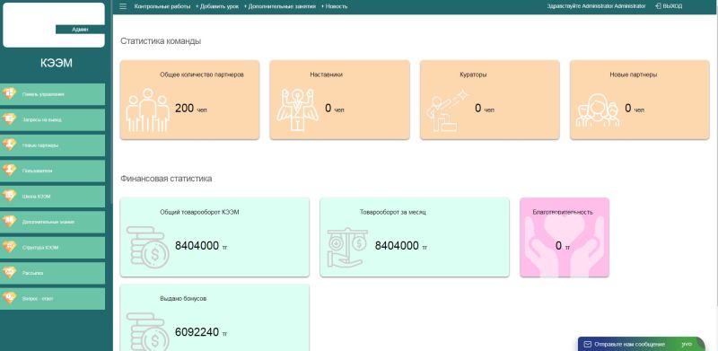718x351 pixels.
Task: Click Отправьте нам сообщение chat button
Action: click(x=629, y=344)
